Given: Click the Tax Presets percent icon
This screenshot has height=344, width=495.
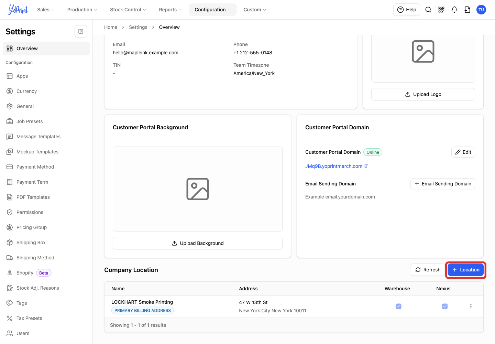Looking at the screenshot, I should [10, 318].
